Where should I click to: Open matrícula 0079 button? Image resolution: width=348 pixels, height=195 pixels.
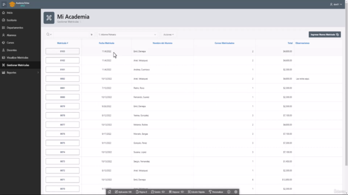[x=63, y=106]
